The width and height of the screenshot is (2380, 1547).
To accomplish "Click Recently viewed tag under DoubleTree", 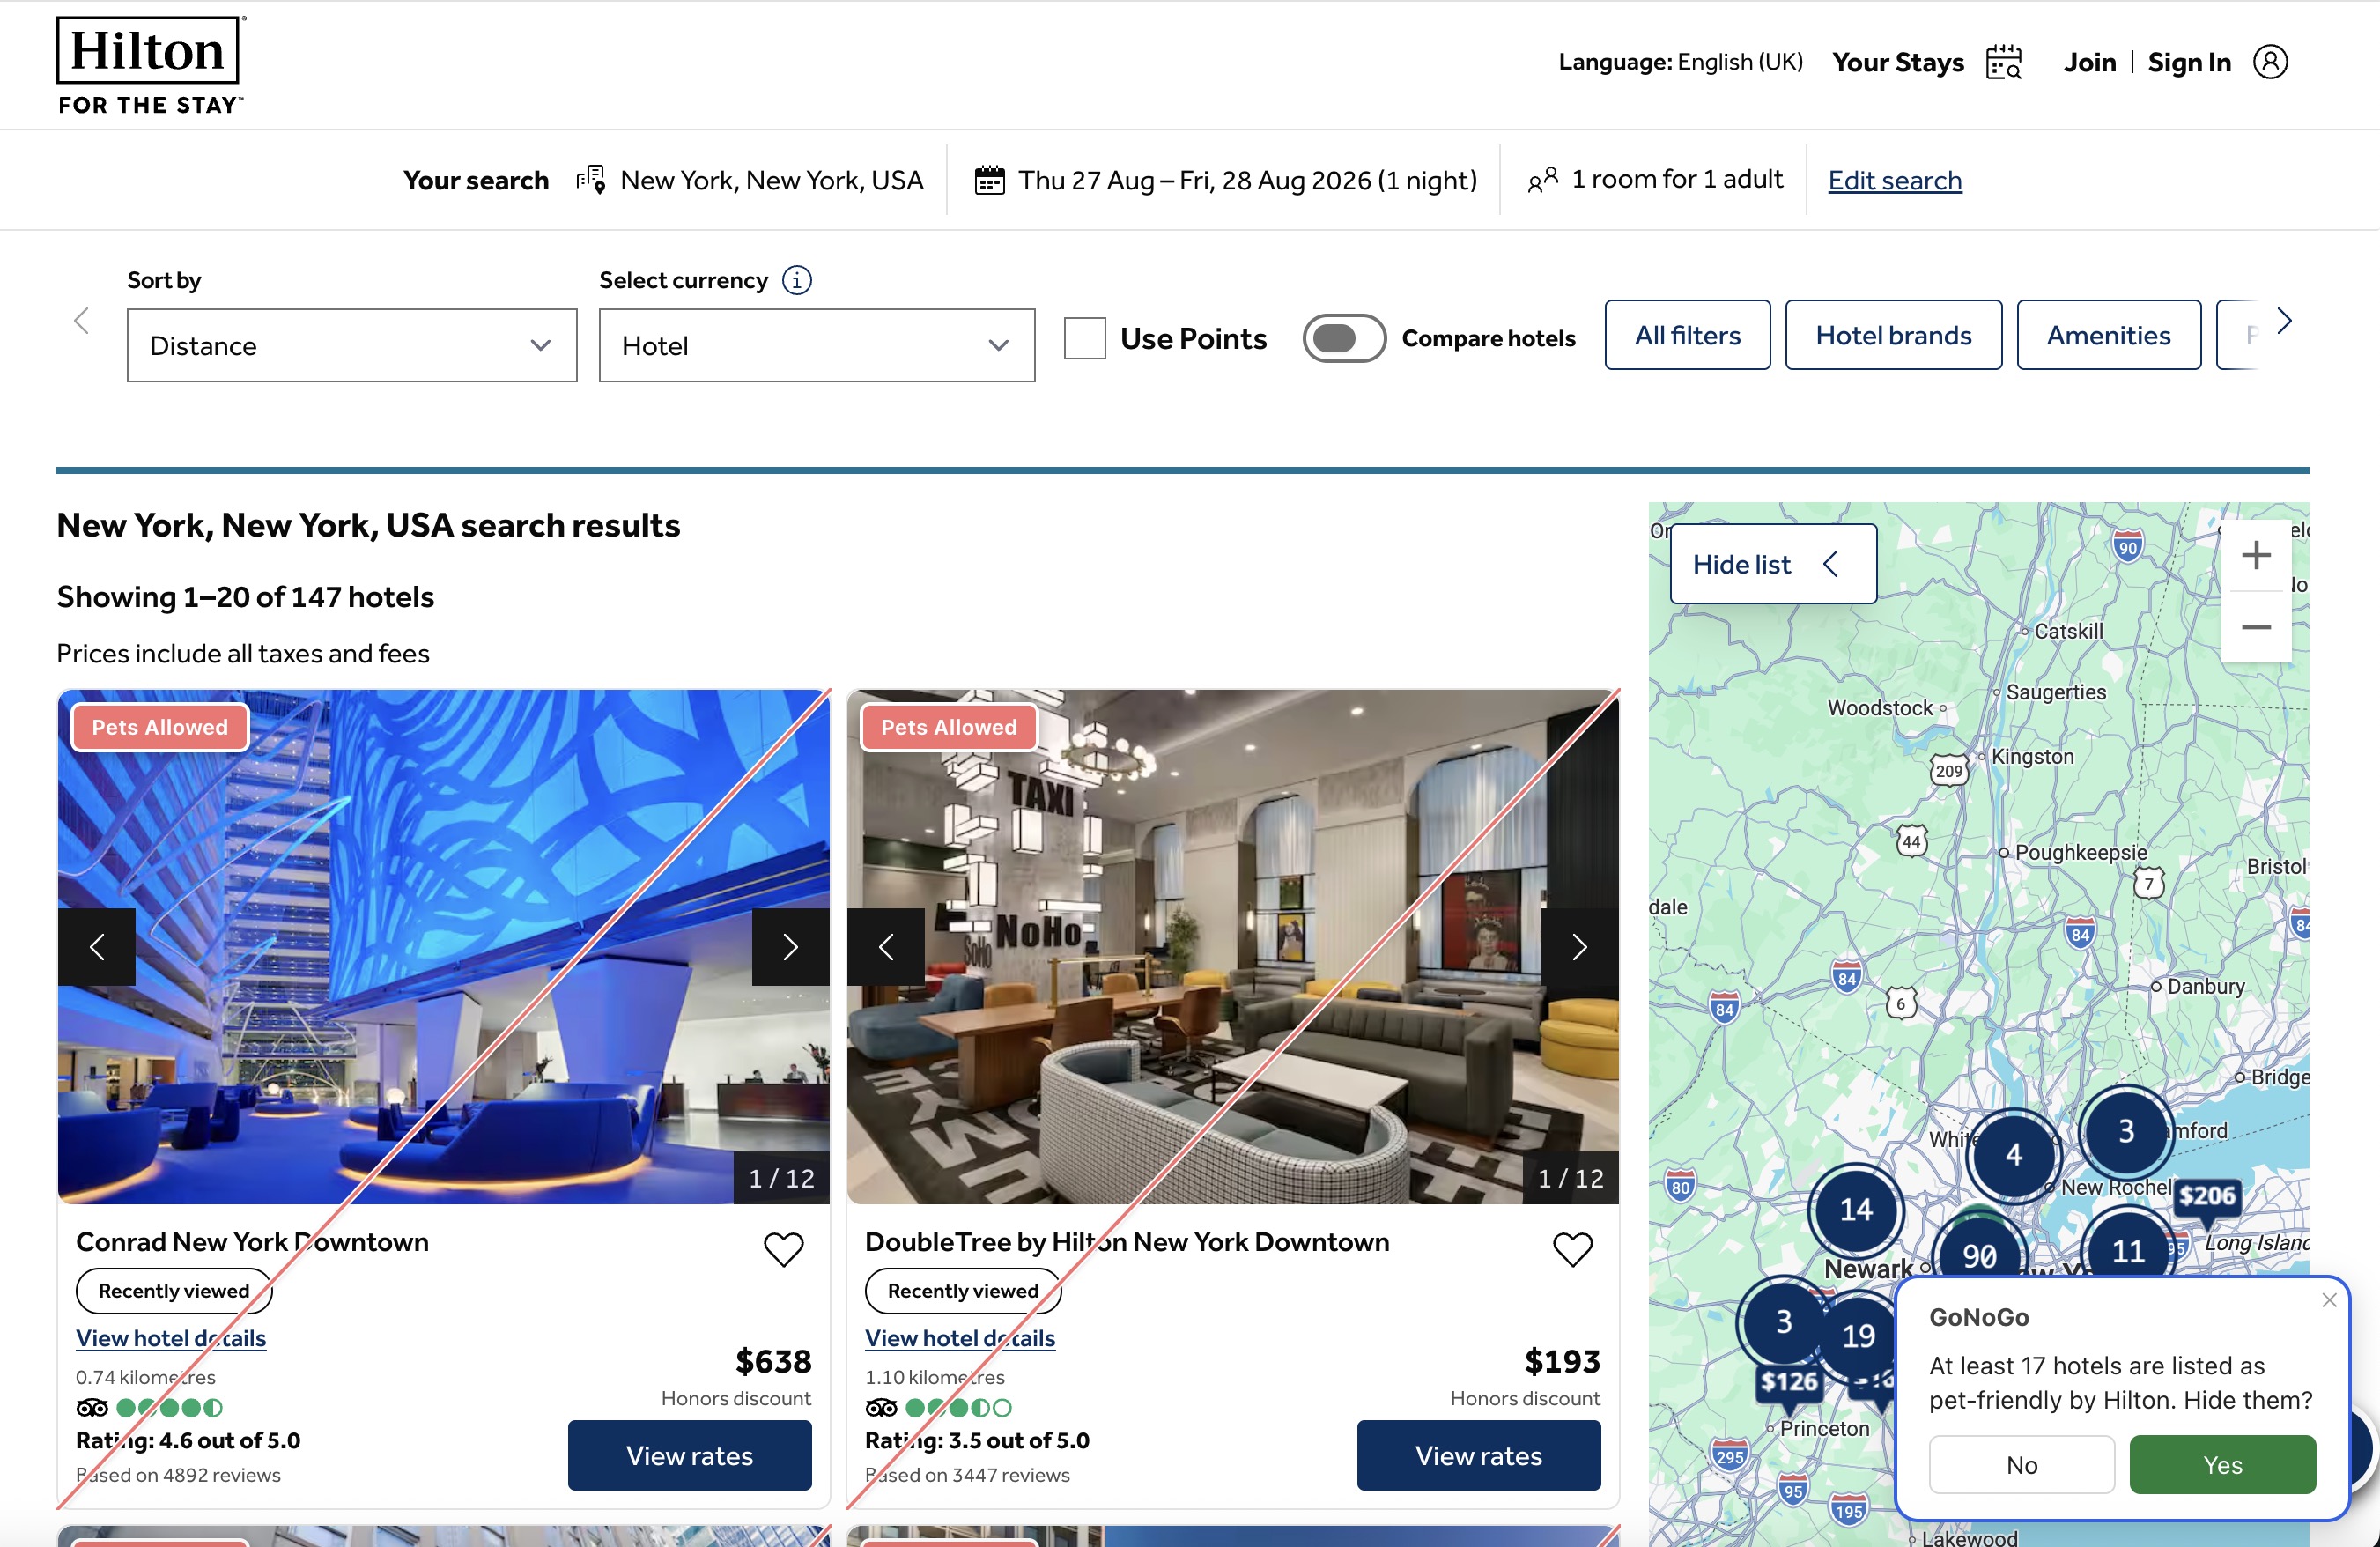I will tap(963, 1290).
